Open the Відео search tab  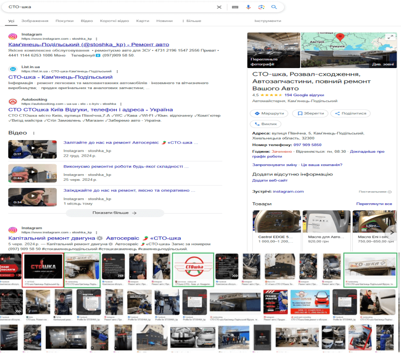point(87,21)
